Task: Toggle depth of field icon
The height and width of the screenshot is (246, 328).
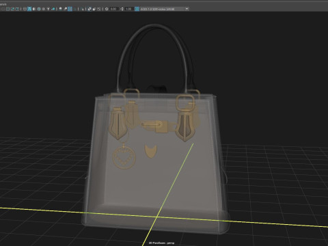Action: (74, 9)
